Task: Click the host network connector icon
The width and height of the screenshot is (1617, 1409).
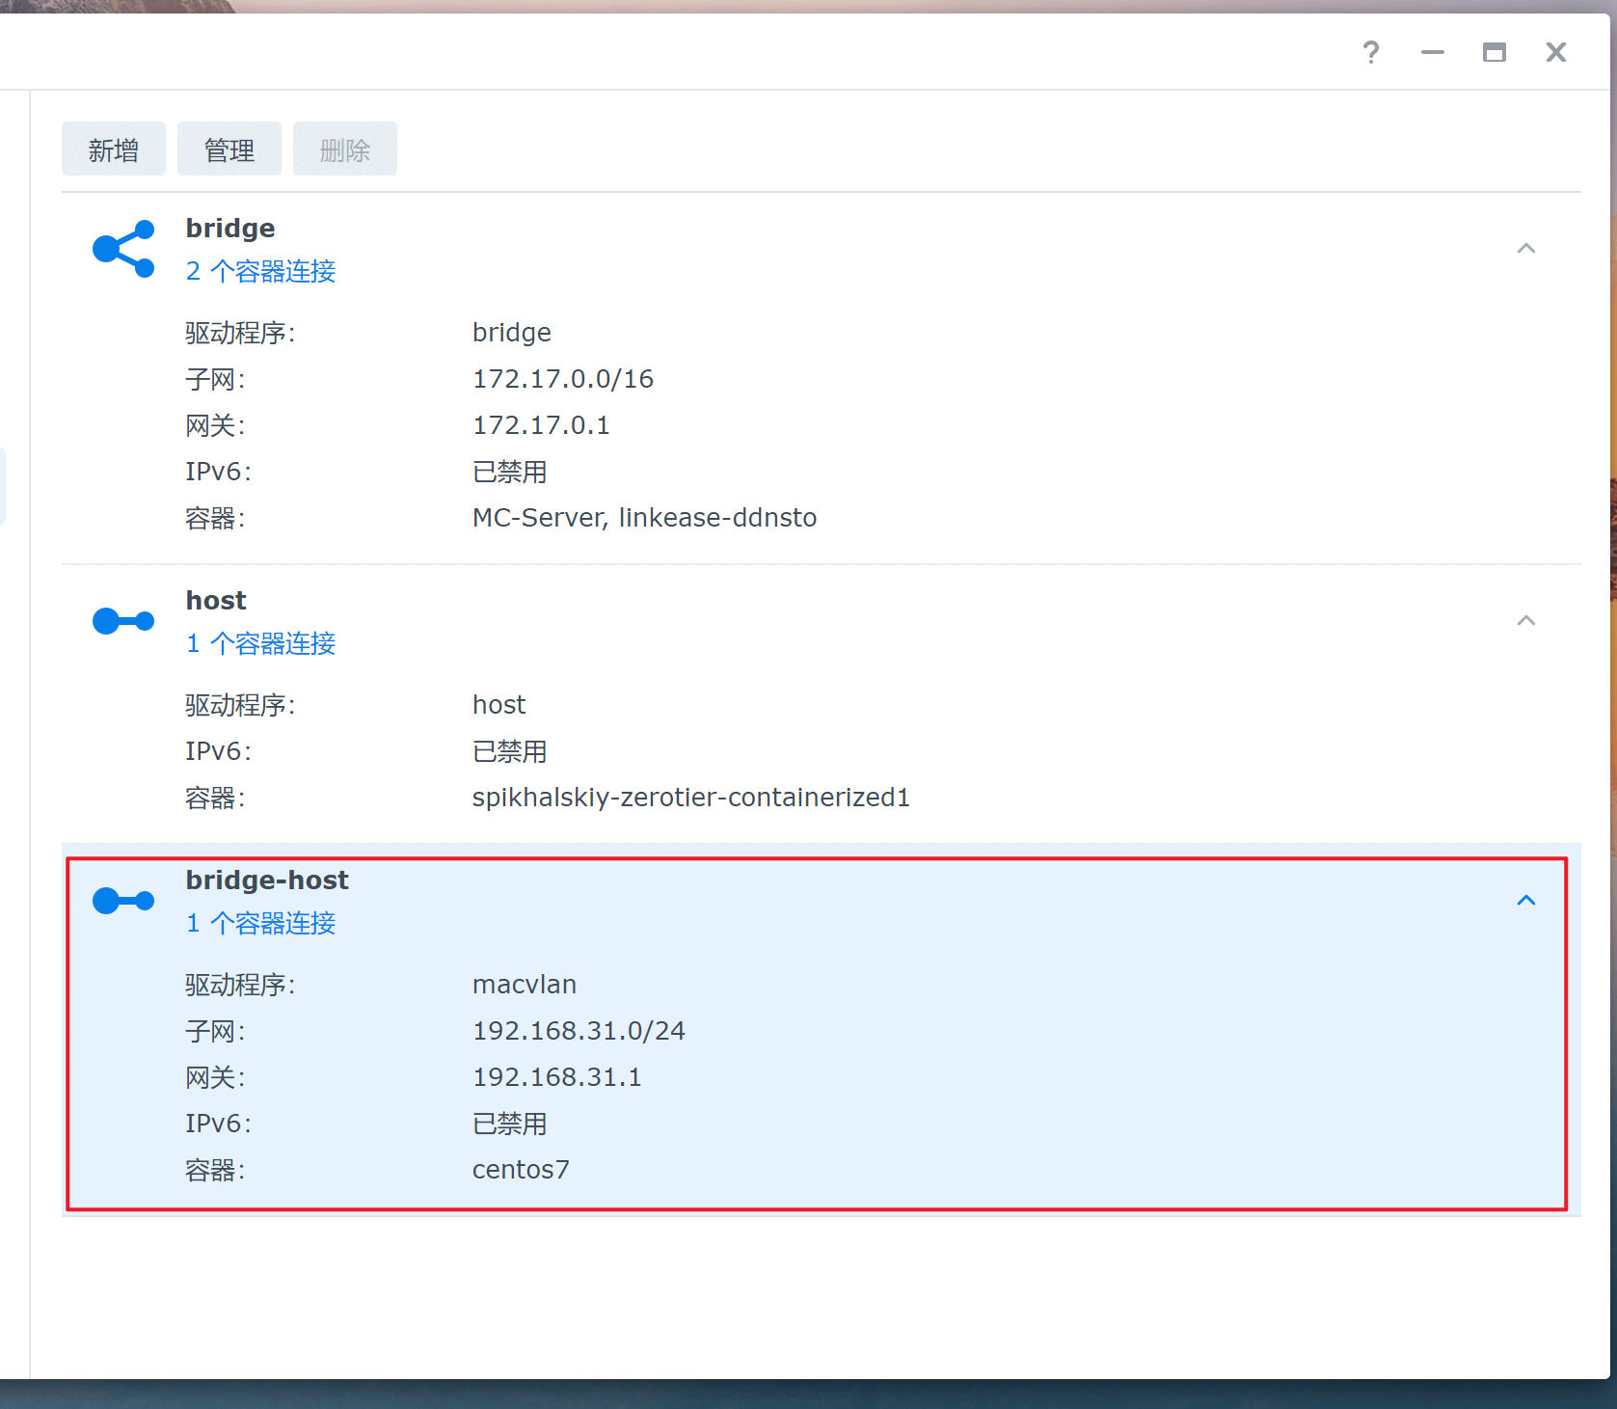Action: pos(123,621)
